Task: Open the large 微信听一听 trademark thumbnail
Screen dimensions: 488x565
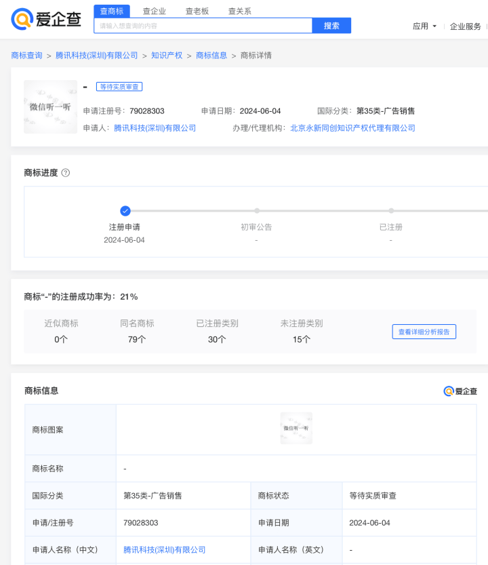Action: [x=50, y=107]
